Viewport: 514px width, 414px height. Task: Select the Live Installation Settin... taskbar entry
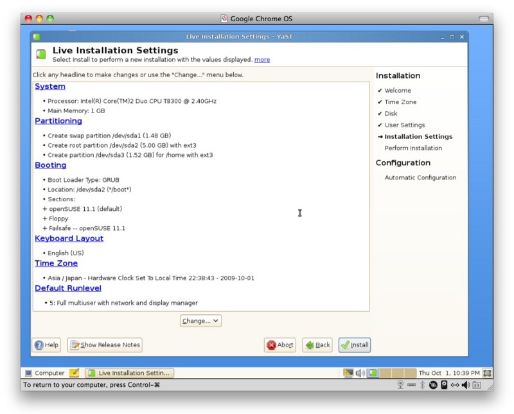coord(130,373)
